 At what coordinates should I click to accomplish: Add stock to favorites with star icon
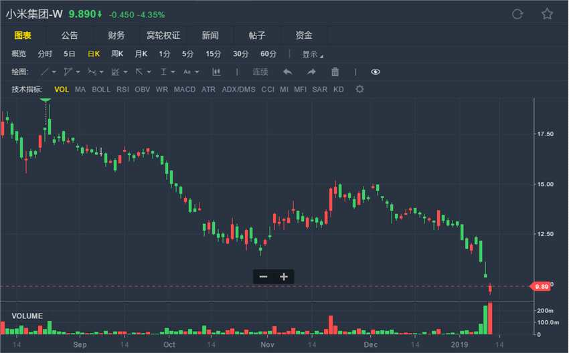point(547,14)
